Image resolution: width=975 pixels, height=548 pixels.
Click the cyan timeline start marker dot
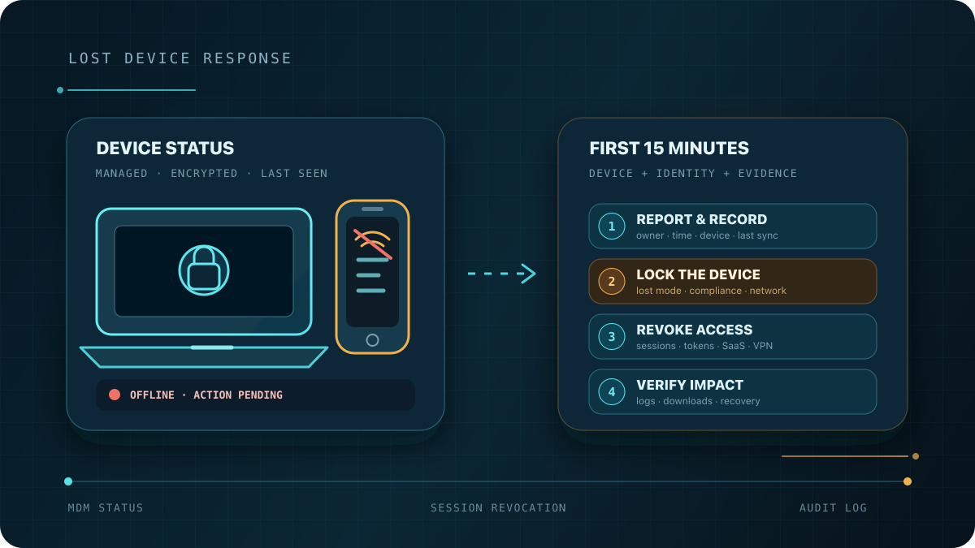pyautogui.click(x=68, y=481)
